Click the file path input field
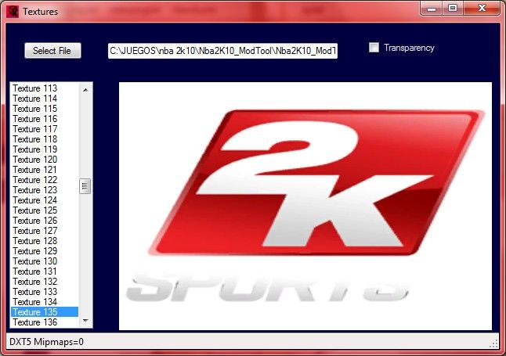 (222, 51)
